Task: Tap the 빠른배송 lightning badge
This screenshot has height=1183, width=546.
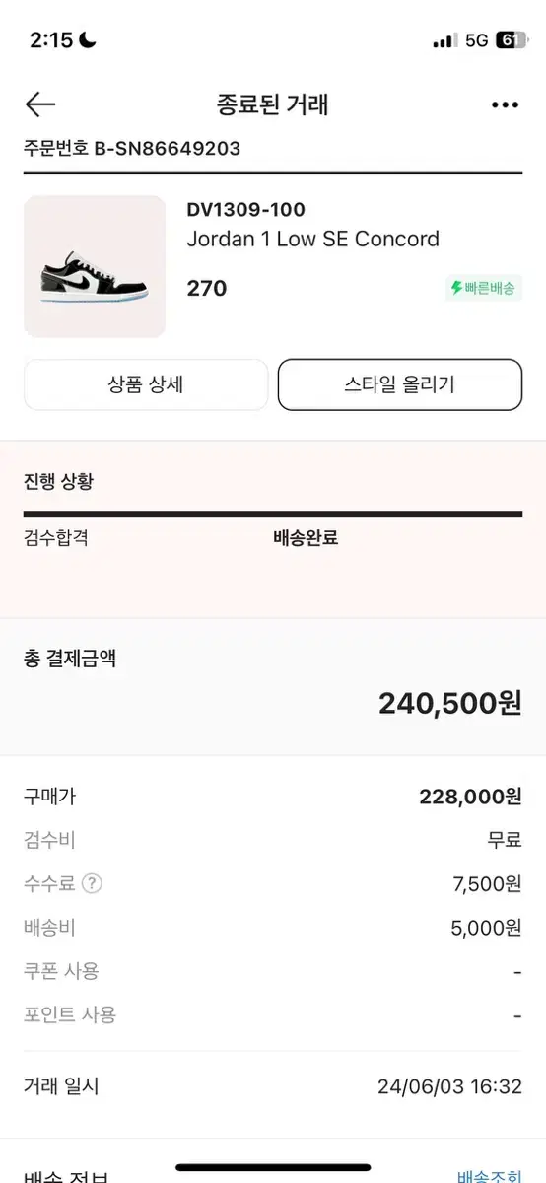Action: (x=483, y=289)
